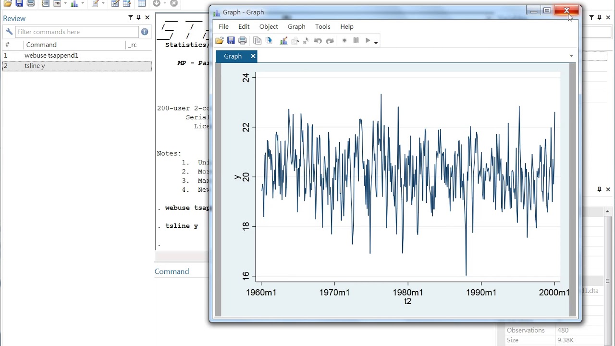Print the graph from Graph window toolbar
Viewport: 615px width, 346px height.
tap(243, 41)
